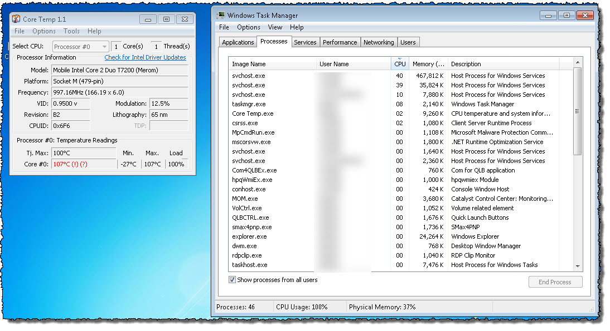The image size is (610, 331).
Task: Open Task Manager View menu
Action: pyautogui.click(x=275, y=27)
